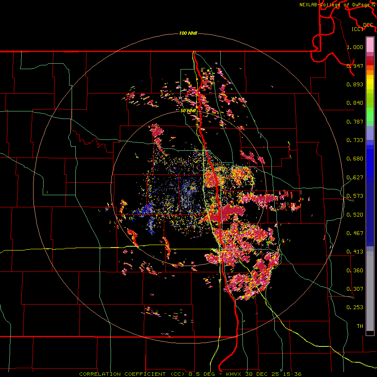
Task: Click the 0.573 legend value
Action: 355,196
